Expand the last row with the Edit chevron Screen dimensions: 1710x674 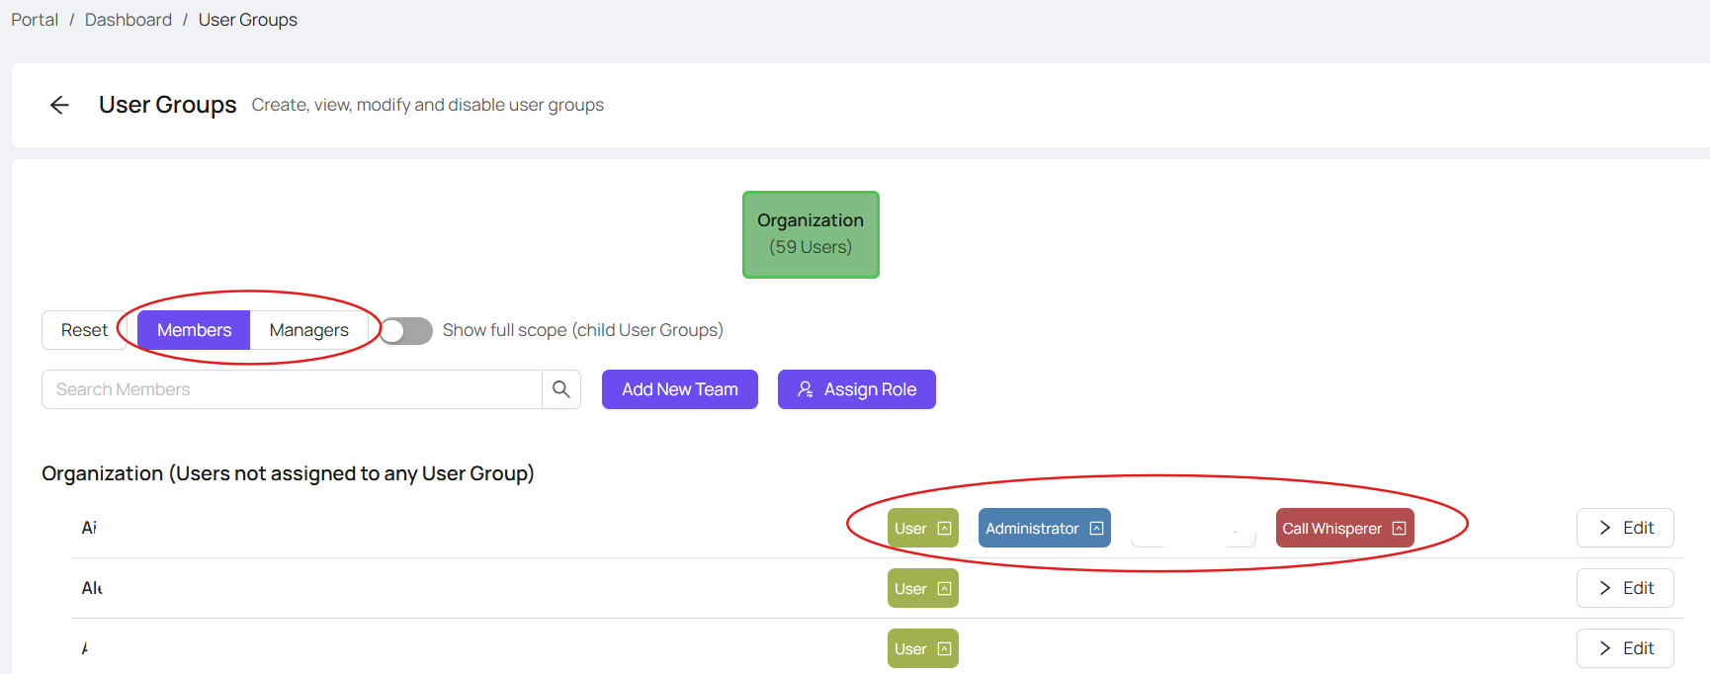point(1605,648)
